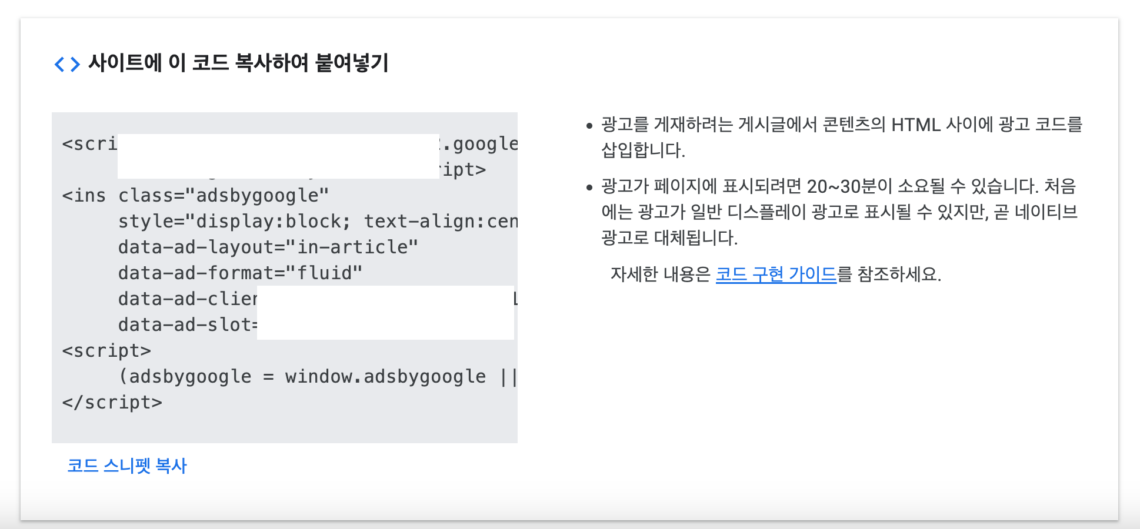
Task: Open the '코드 구현 가이드' link
Action: (x=776, y=274)
